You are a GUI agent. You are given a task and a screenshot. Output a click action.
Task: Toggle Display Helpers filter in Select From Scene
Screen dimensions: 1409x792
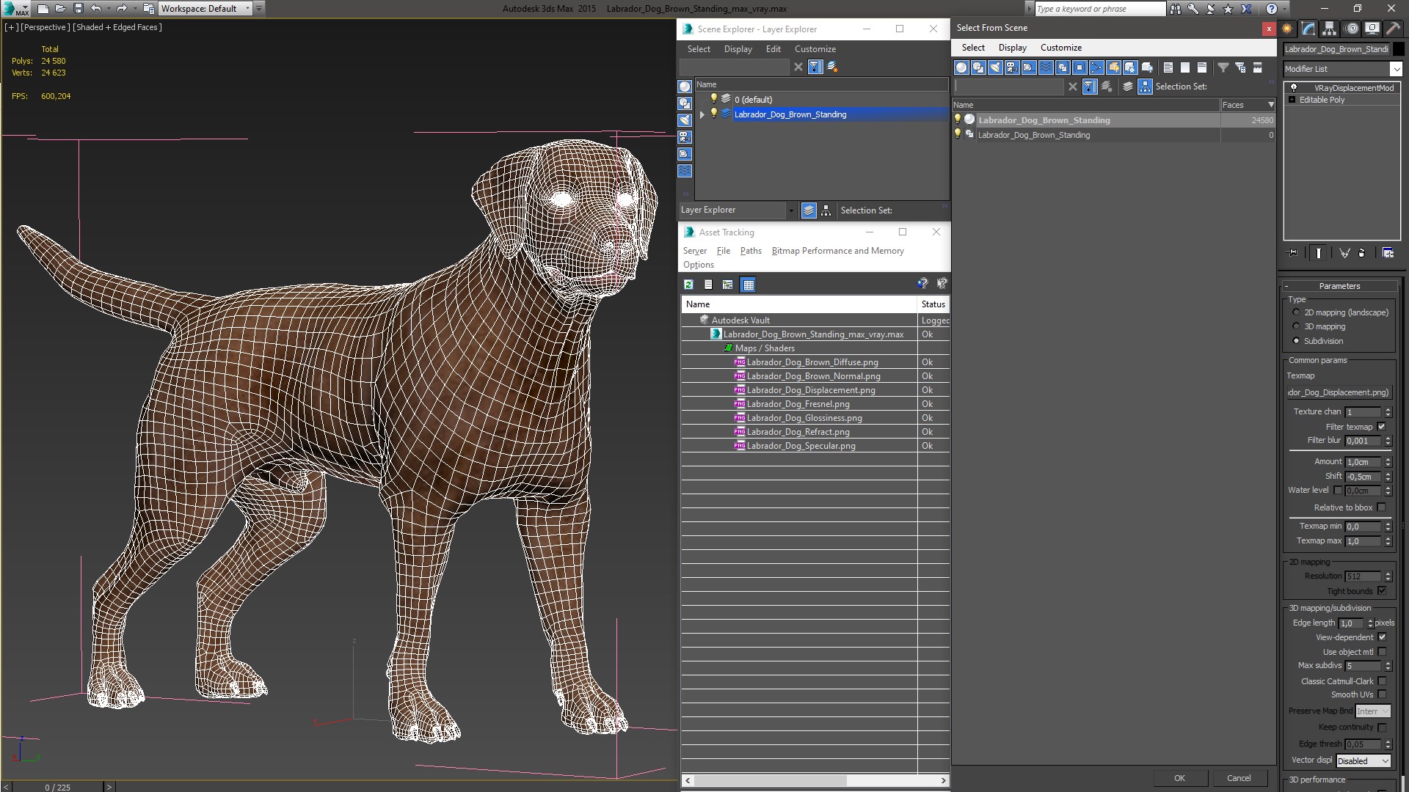tap(1029, 67)
